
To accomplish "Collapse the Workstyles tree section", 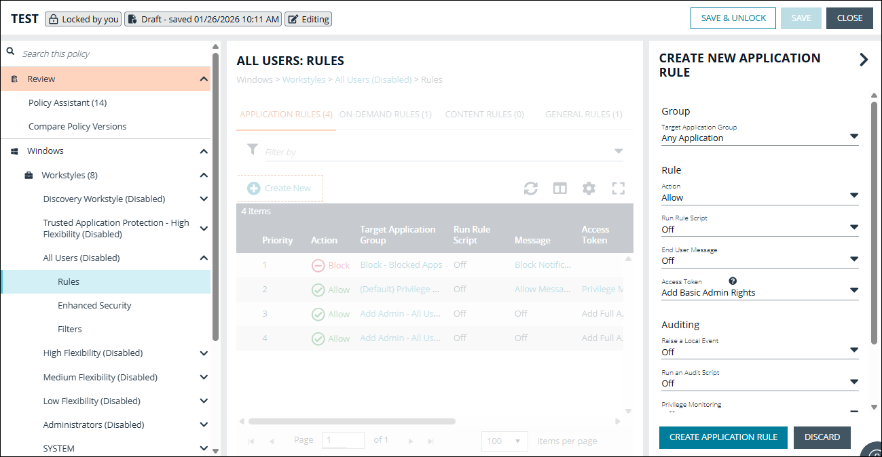I will coord(203,174).
